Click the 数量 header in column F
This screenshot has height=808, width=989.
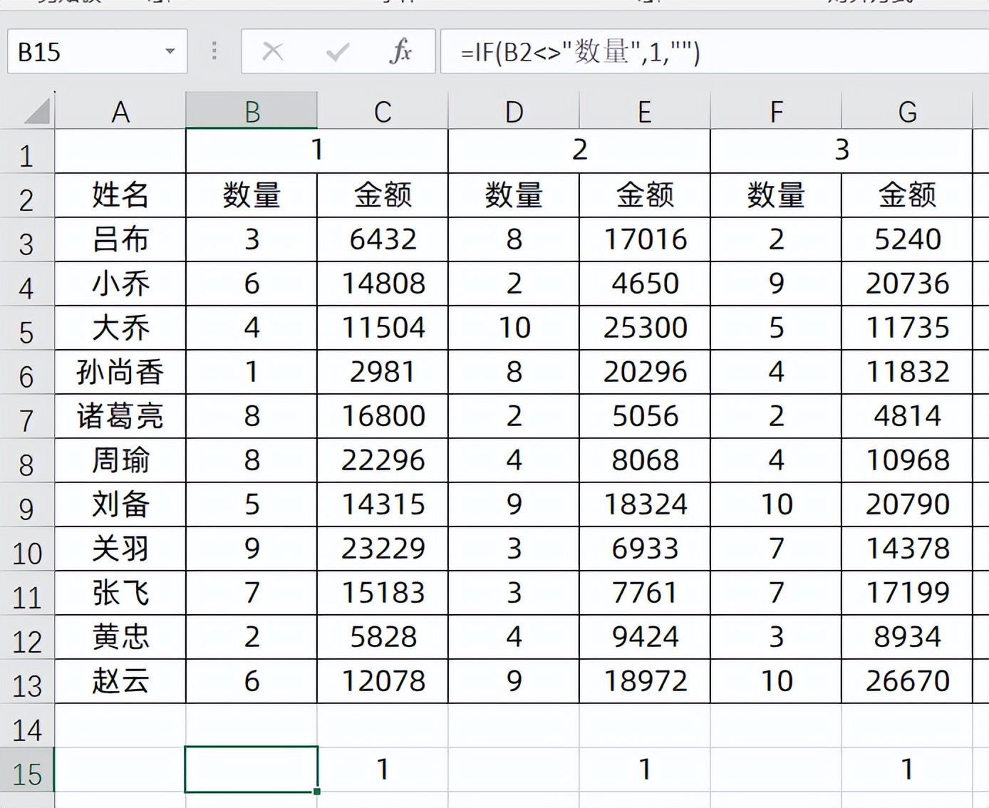777,196
